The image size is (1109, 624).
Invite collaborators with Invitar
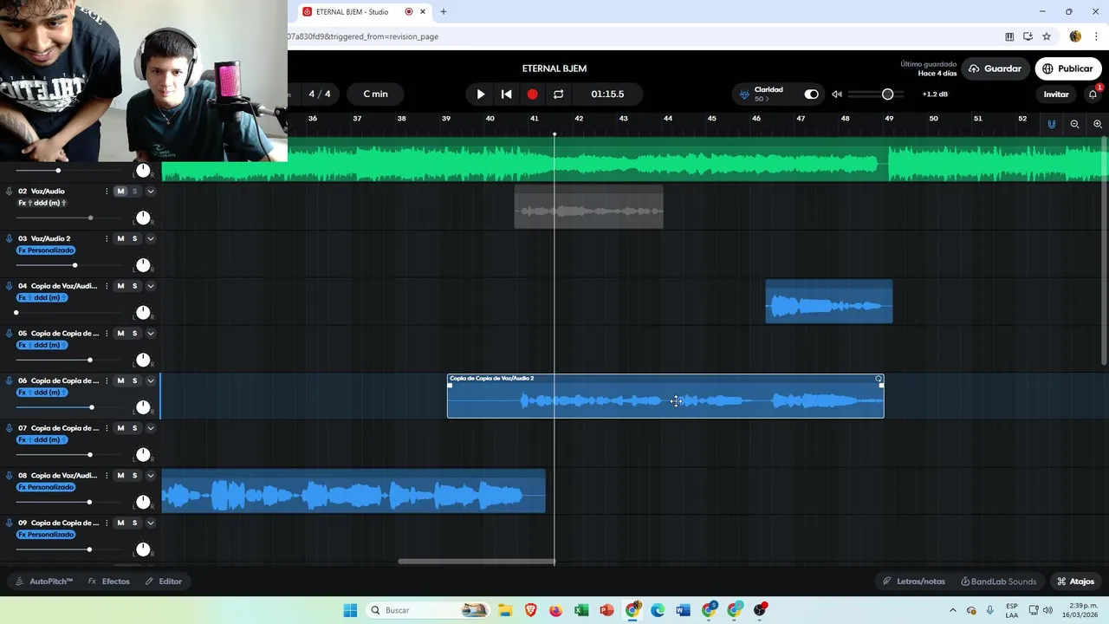pos(1055,94)
